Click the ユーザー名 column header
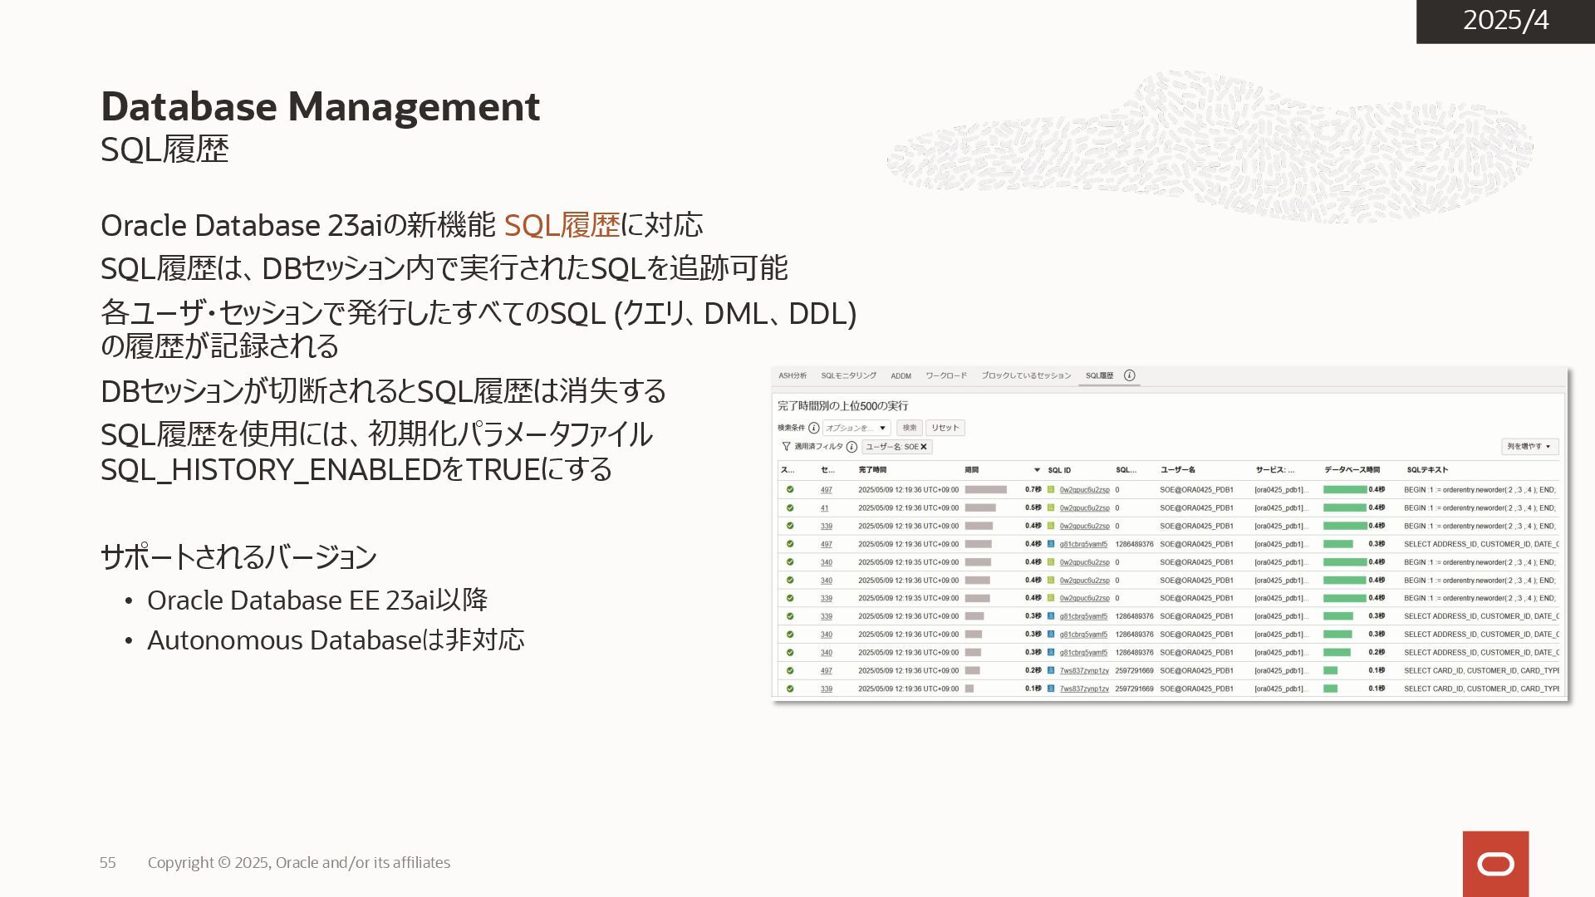1595x897 pixels. coord(1177,470)
